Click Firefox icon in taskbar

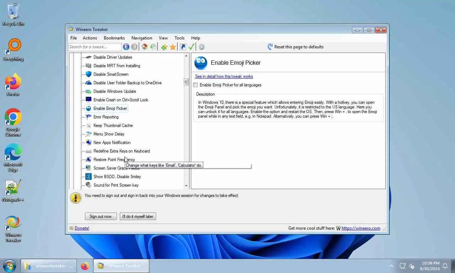coord(85,266)
